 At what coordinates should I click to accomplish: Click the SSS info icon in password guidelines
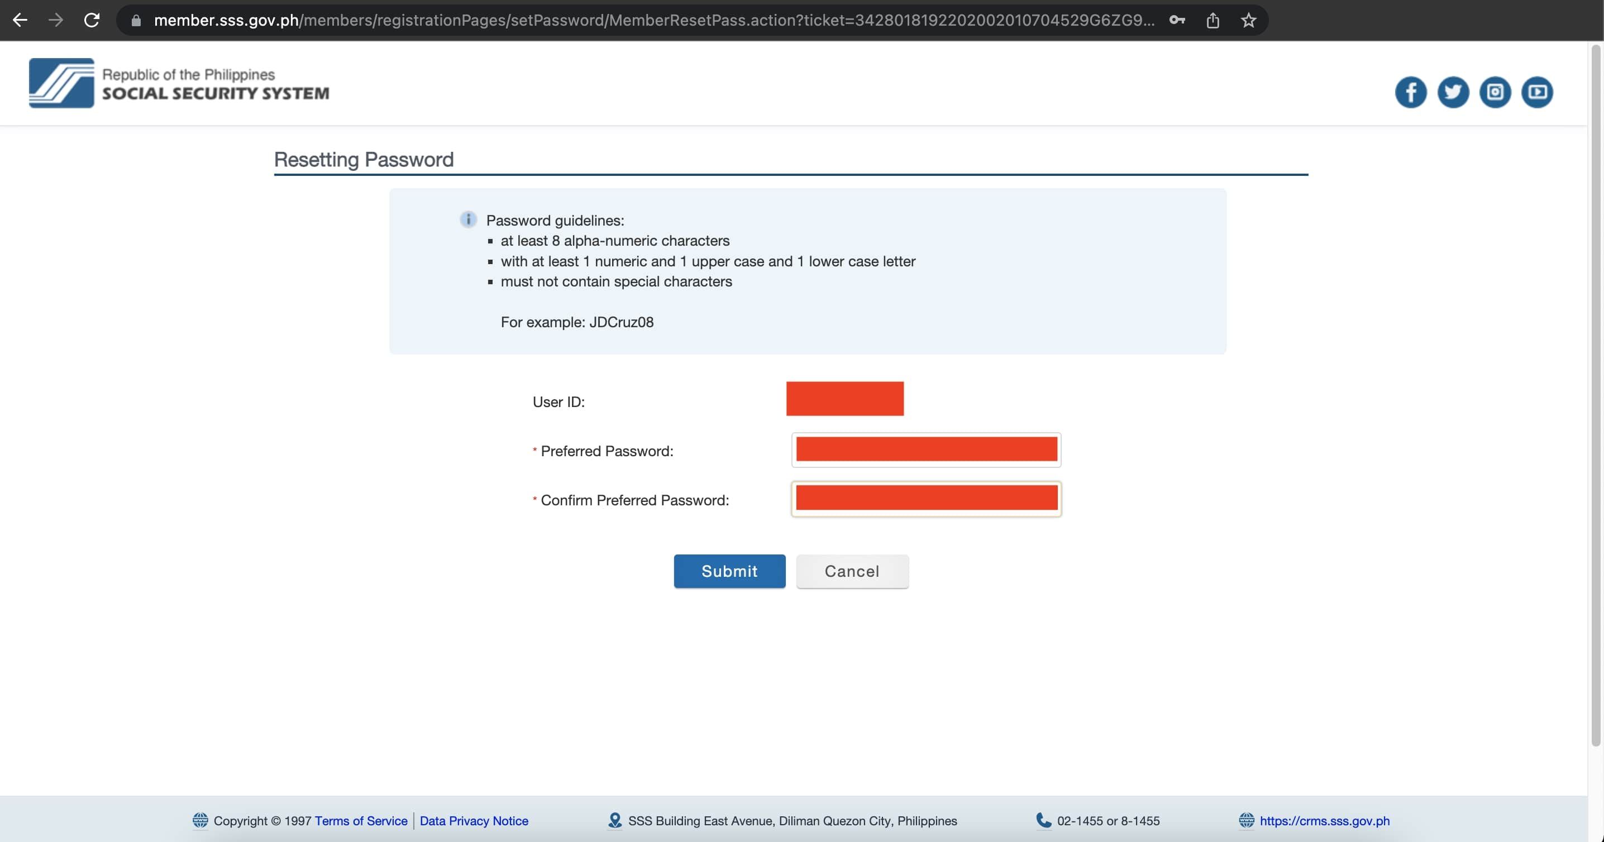pyautogui.click(x=467, y=219)
